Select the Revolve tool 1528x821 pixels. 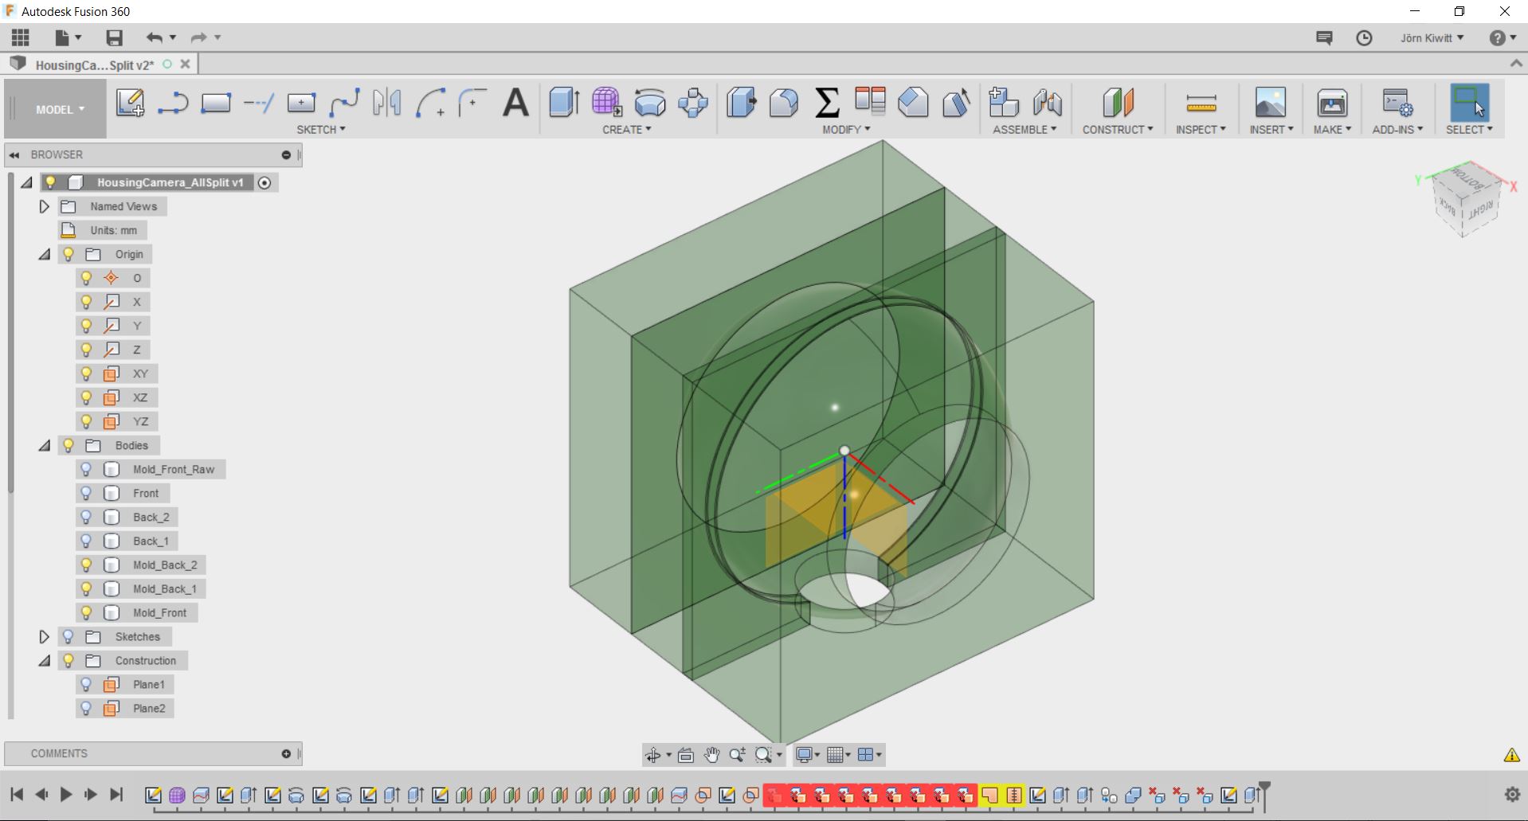point(650,103)
